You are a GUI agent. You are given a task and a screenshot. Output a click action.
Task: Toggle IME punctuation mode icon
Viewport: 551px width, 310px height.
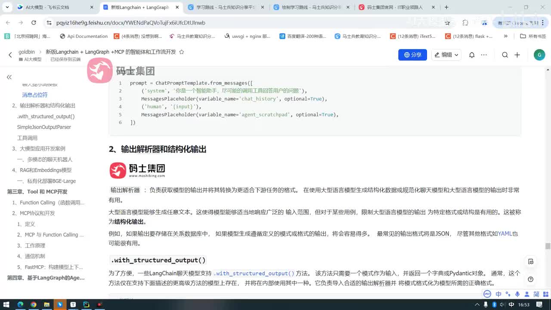tap(508, 294)
